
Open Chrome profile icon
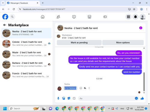click(141, 9)
